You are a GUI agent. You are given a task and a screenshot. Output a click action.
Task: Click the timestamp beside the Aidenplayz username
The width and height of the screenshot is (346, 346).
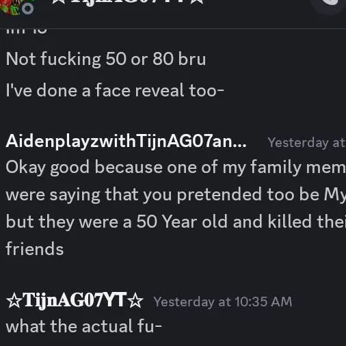point(306,143)
